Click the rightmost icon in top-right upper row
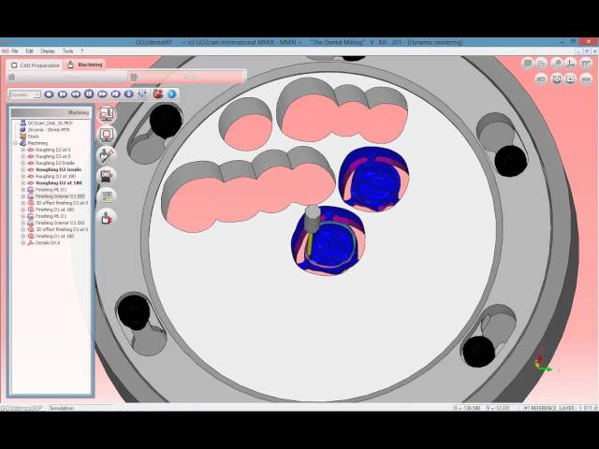Screen dimensions: 599x449 586,64
